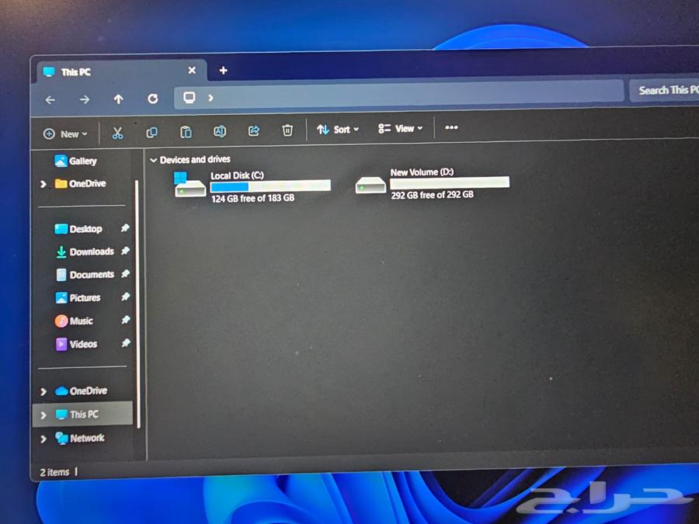Open the Sort dropdown

click(338, 129)
